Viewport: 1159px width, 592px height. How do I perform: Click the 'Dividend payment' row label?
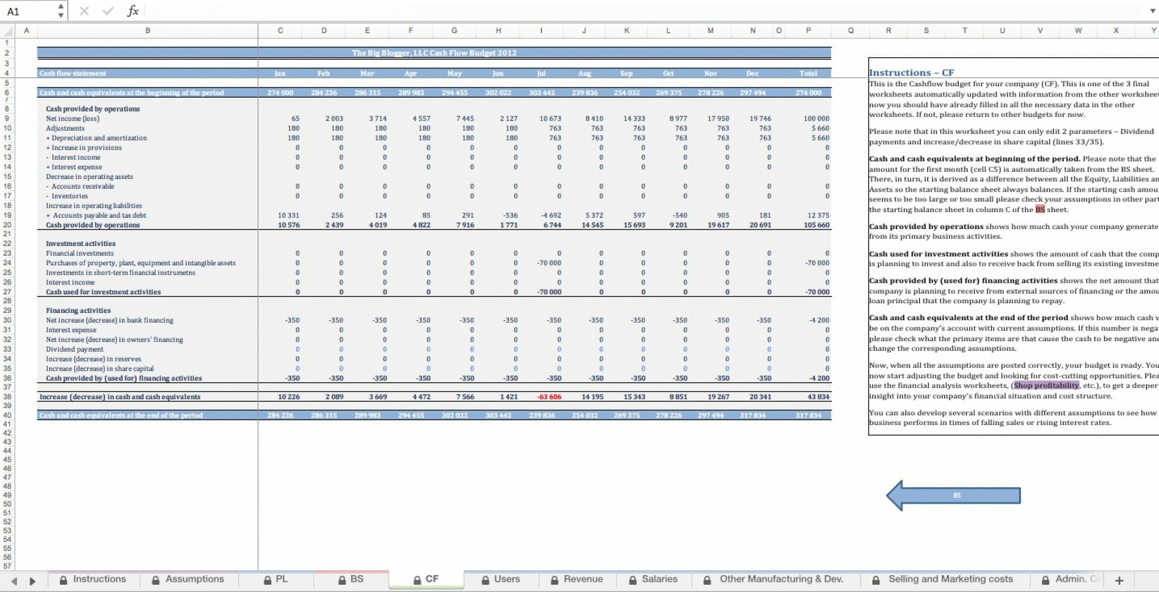tap(74, 349)
